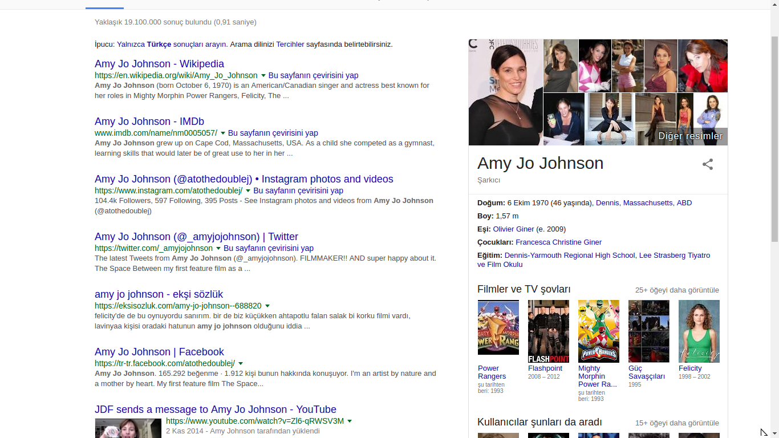Play the YouTube video thumbnail for JDF message
This screenshot has width=779, height=438.
(128, 428)
